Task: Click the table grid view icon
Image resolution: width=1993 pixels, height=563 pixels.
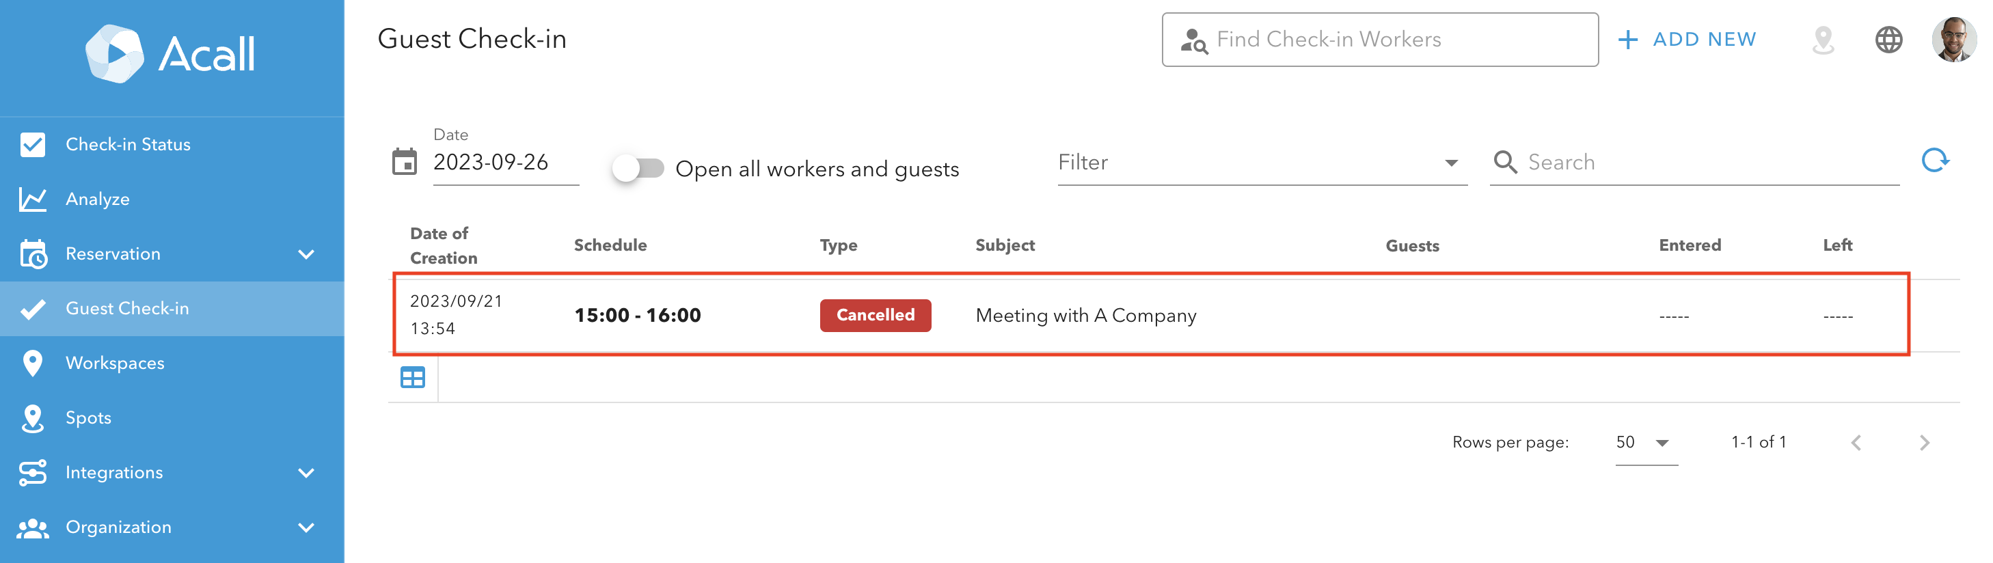Action: 412,377
